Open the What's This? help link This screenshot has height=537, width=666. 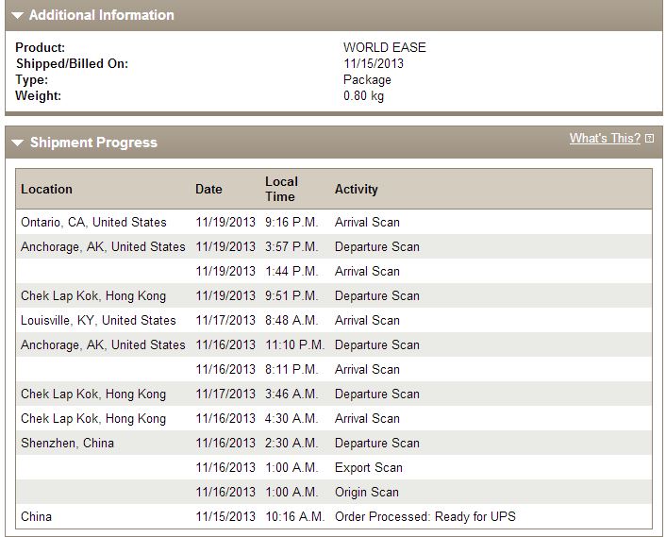[605, 138]
